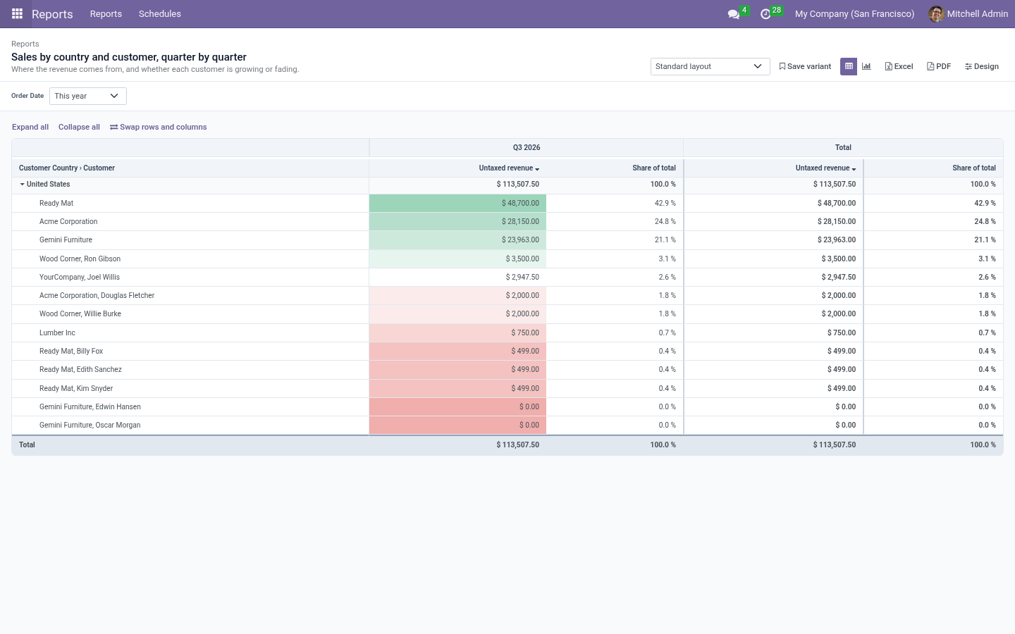Open Order Date This year dropdown
The height and width of the screenshot is (634, 1015).
[x=88, y=96]
